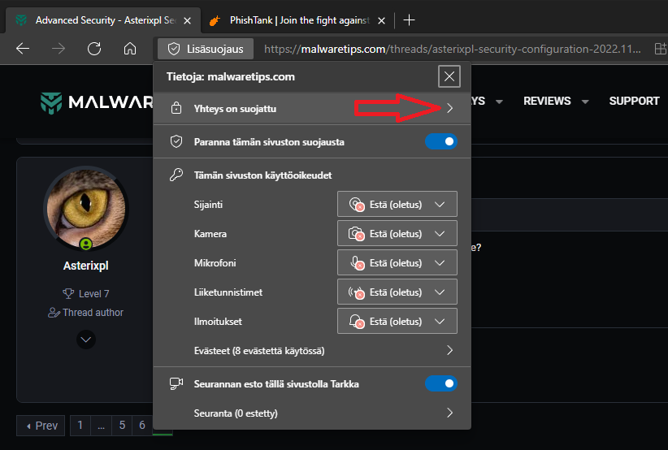The height and width of the screenshot is (450, 668).
Task: Switch to the PhishTank tab
Action: 298,20
